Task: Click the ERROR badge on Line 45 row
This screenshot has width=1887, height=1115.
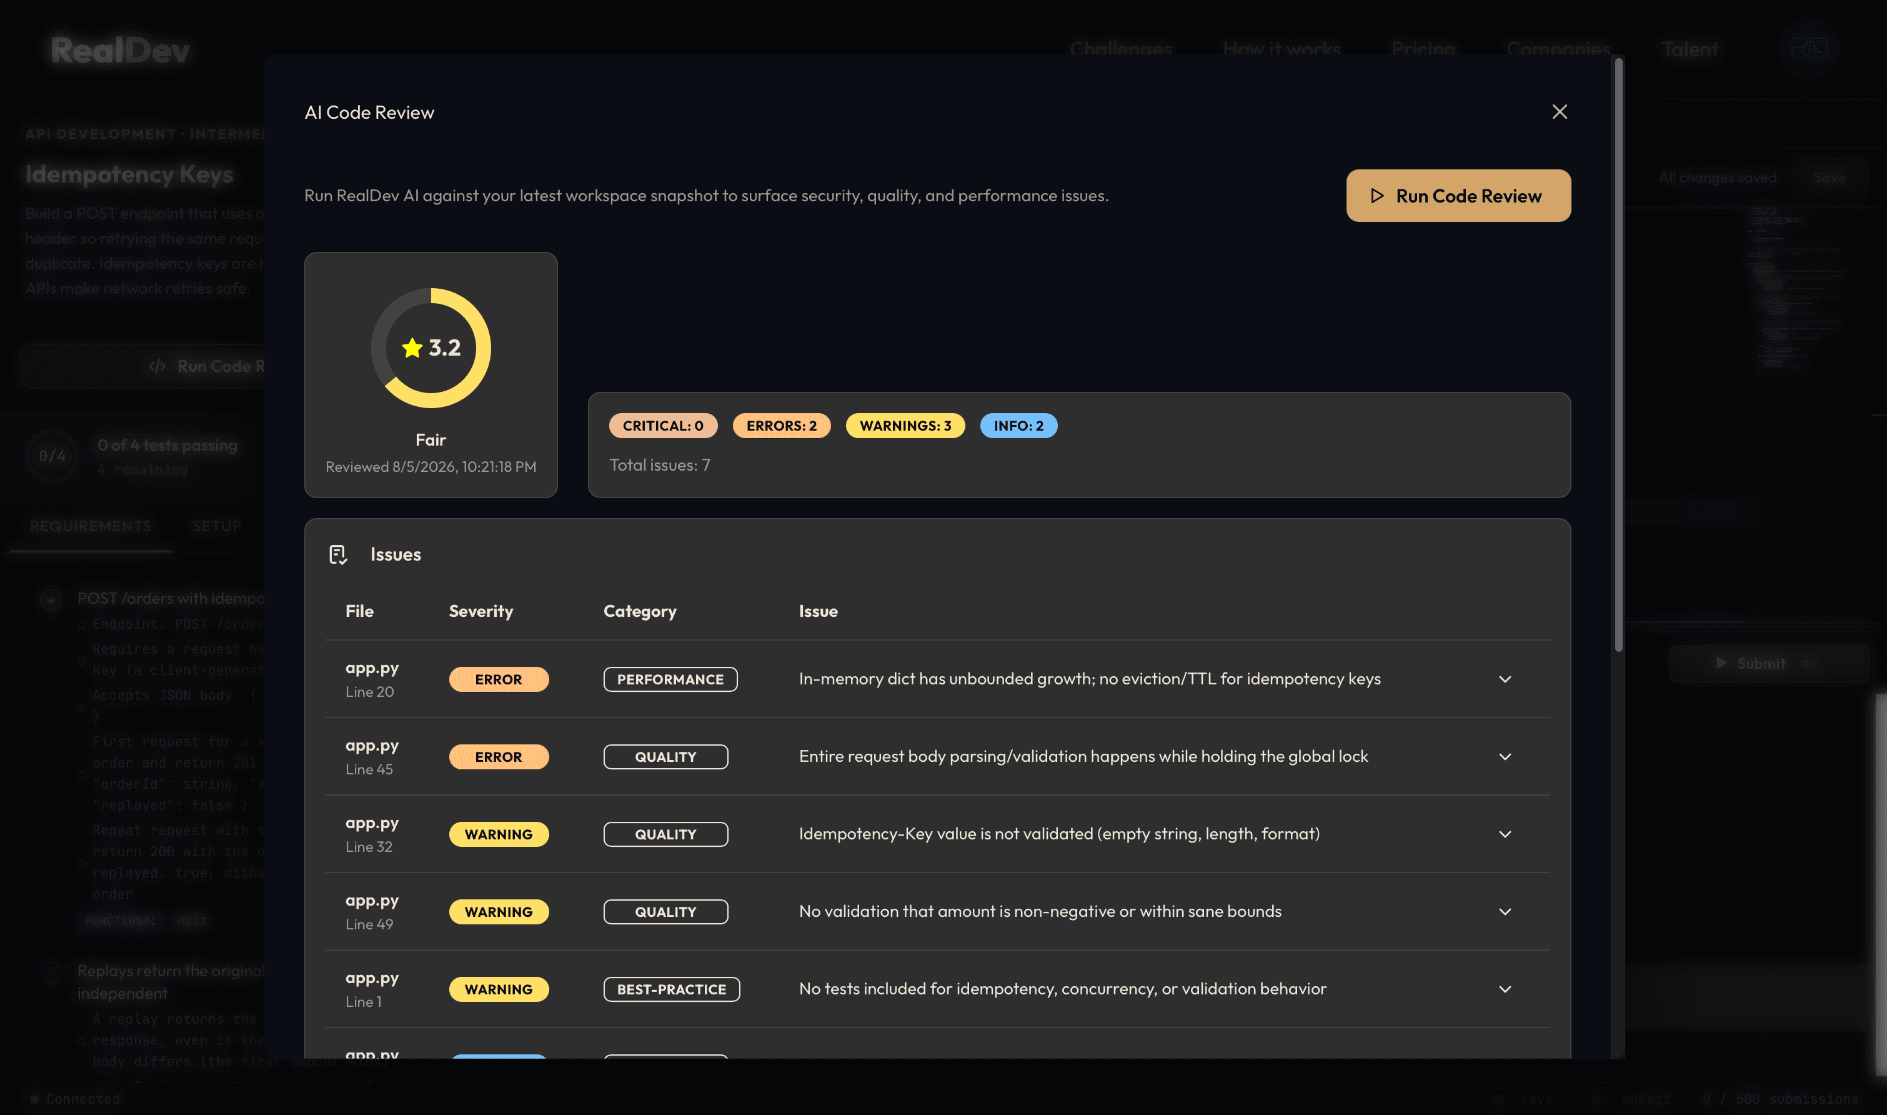Action: tap(499, 757)
